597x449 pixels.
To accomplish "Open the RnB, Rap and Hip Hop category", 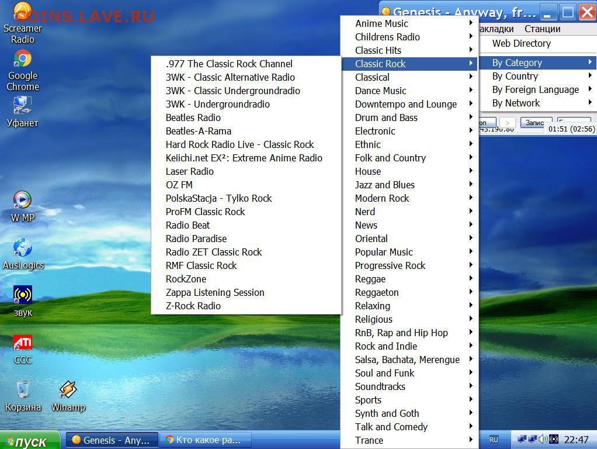I will point(409,333).
